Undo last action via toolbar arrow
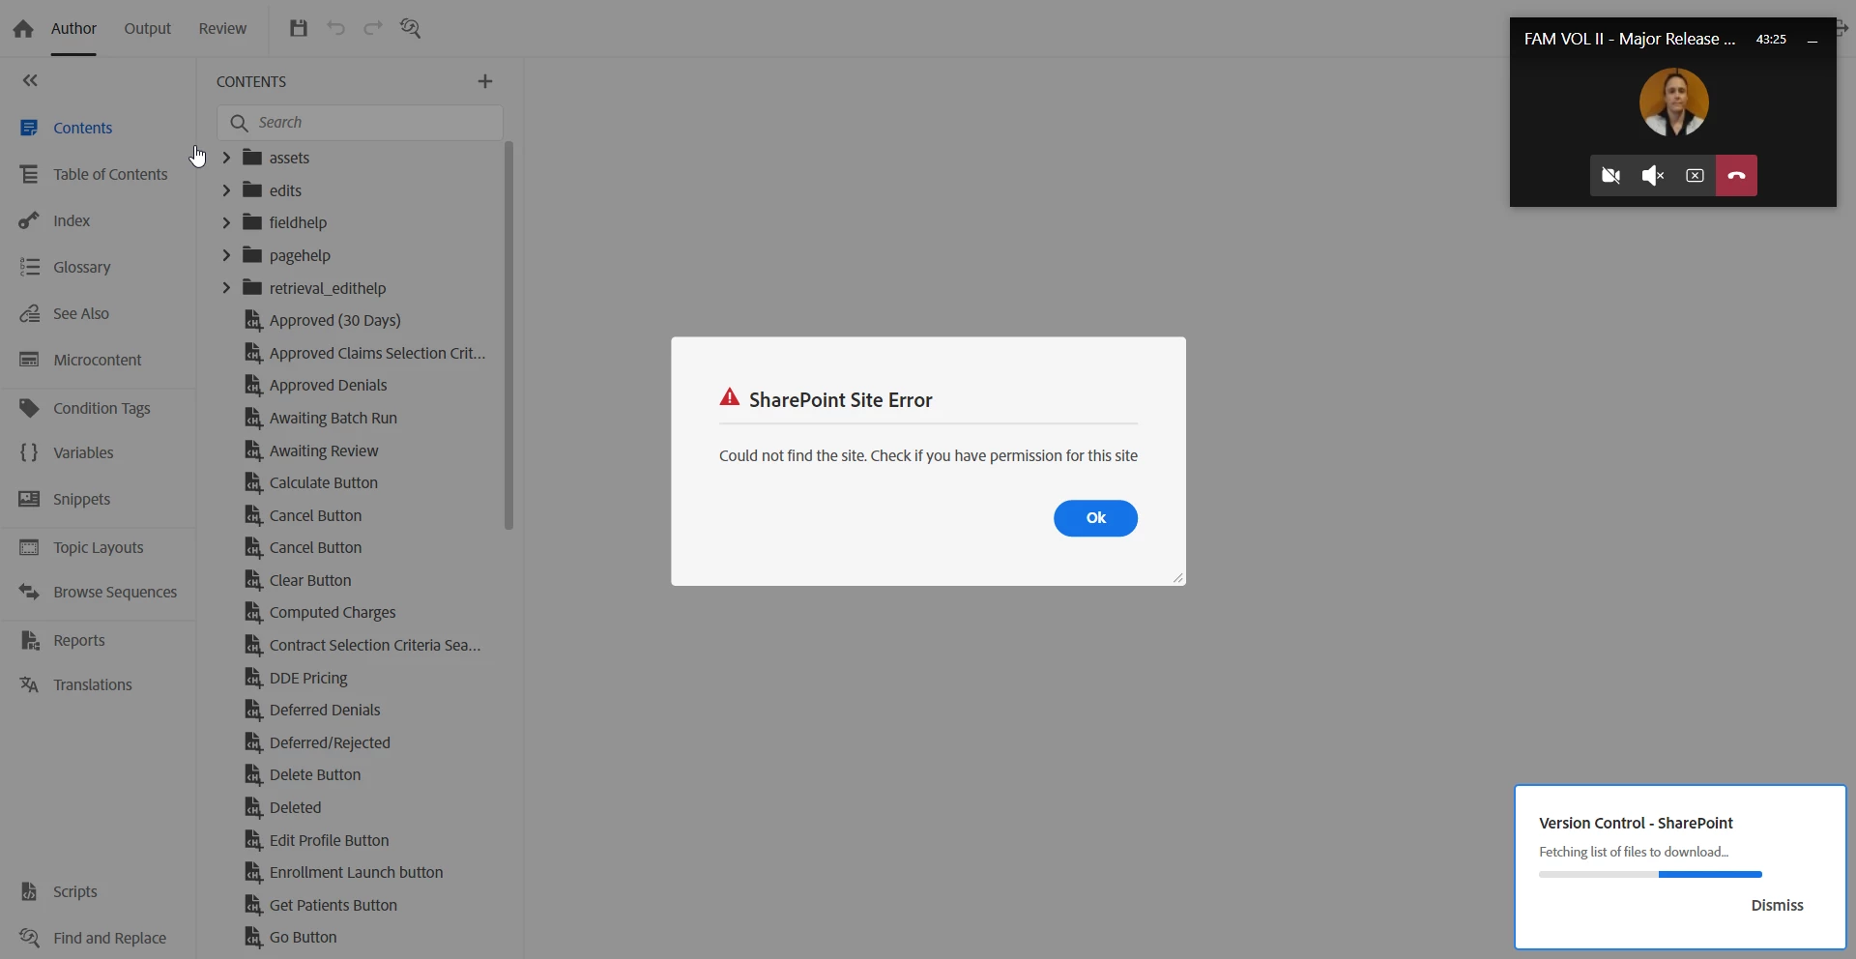This screenshot has height=959, width=1856. tap(335, 28)
